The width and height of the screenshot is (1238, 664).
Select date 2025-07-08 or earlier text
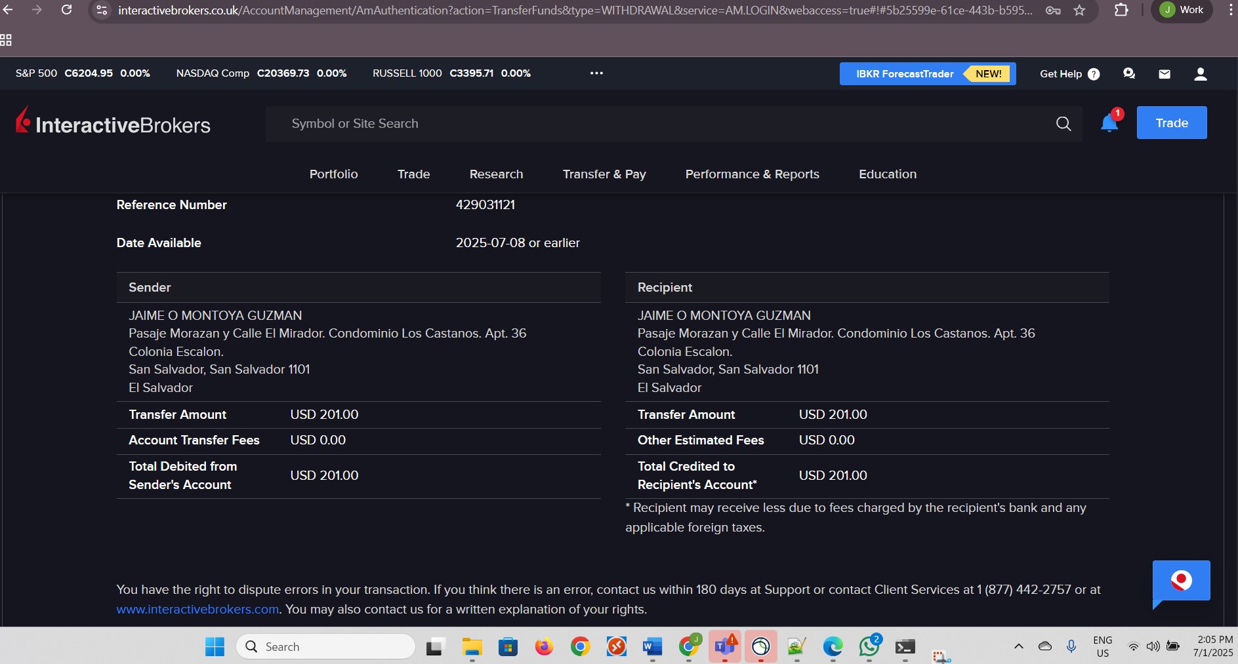(x=518, y=243)
